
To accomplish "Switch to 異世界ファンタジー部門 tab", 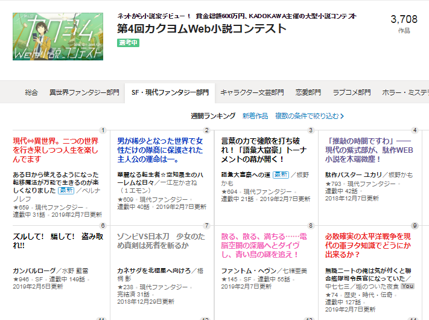I will pyautogui.click(x=84, y=92).
